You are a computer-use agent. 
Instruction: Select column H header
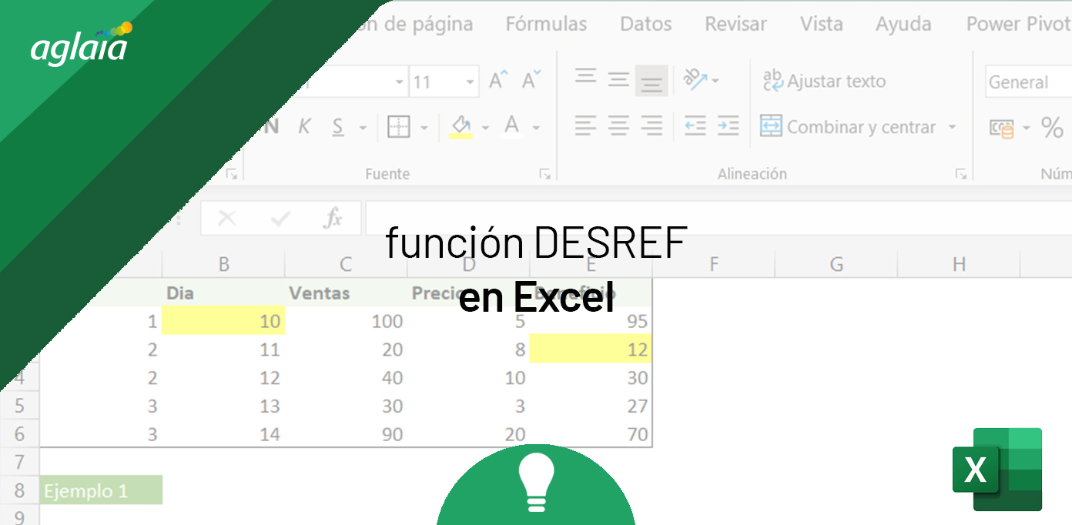pos(959,265)
